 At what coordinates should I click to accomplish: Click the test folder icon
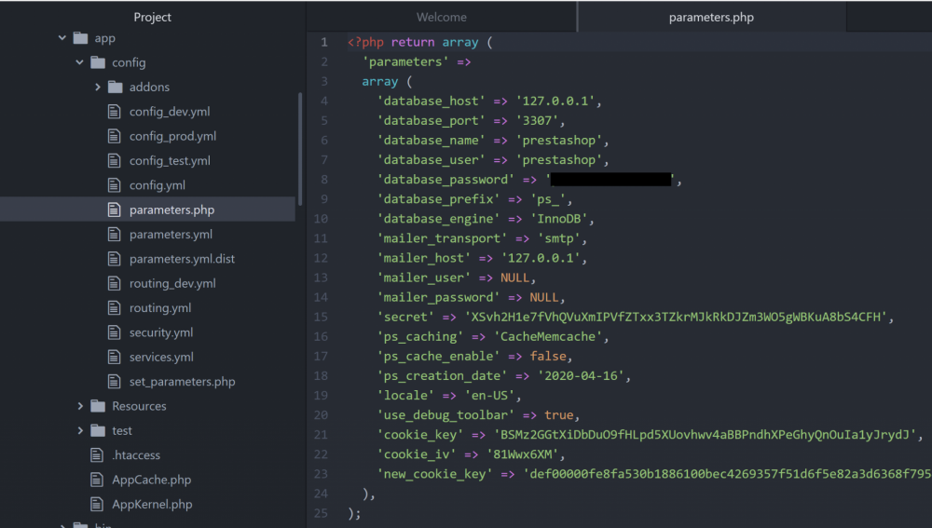(98, 430)
